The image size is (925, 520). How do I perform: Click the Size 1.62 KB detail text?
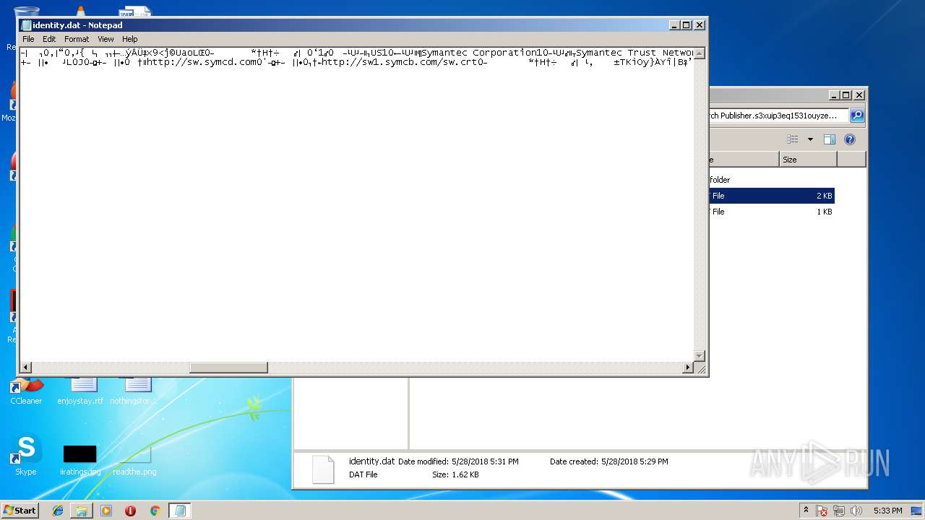(455, 474)
